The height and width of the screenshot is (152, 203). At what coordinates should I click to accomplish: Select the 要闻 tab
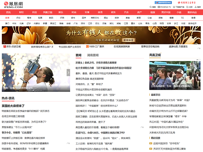[x=78, y=55]
